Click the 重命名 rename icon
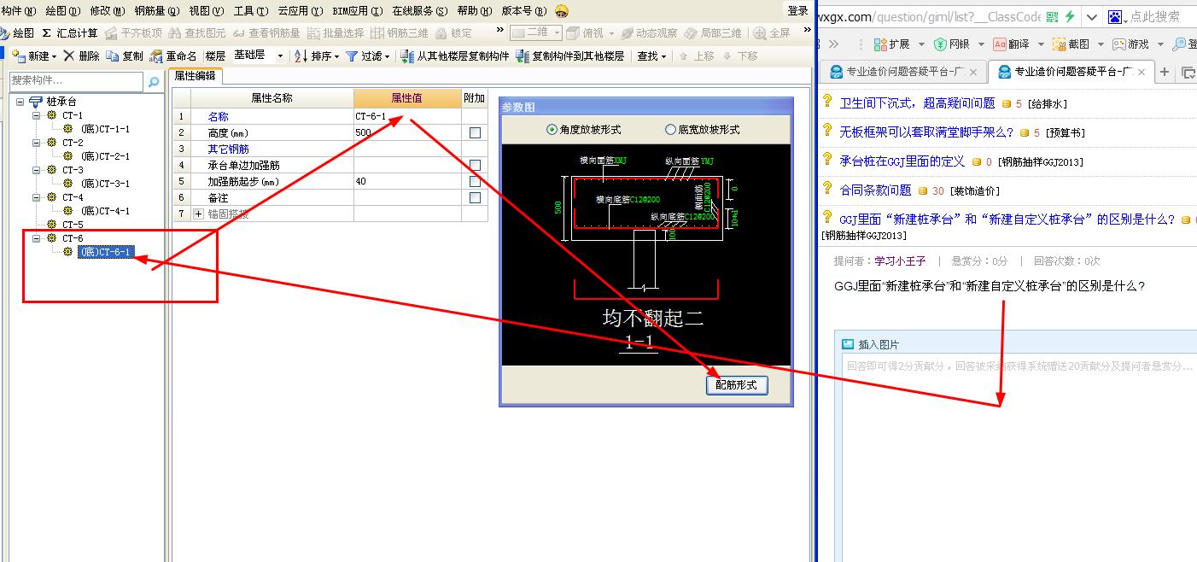Viewport: 1197px width, 562px height. tap(156, 56)
